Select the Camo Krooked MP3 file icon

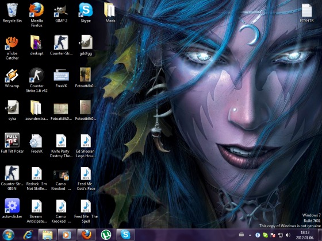(61, 211)
